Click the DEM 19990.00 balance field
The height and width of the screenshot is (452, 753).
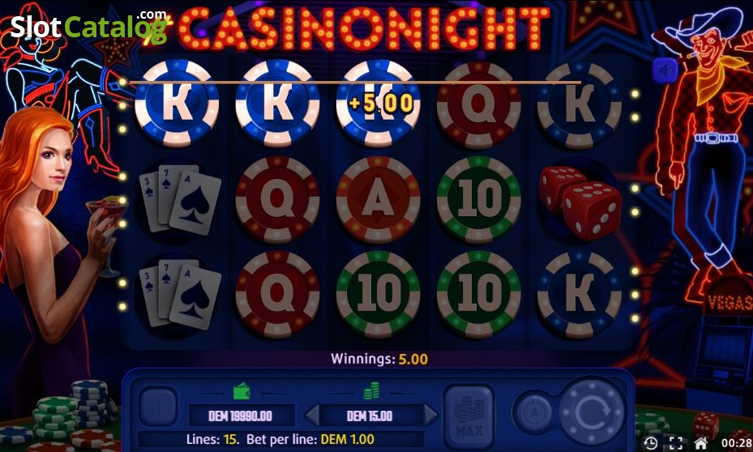(x=241, y=416)
